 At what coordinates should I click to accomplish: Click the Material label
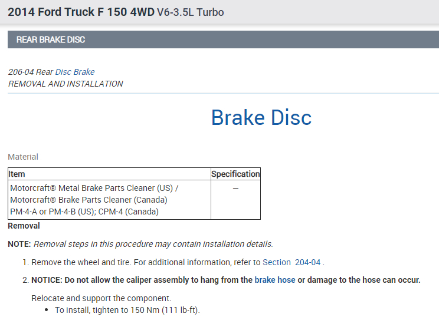(x=23, y=157)
